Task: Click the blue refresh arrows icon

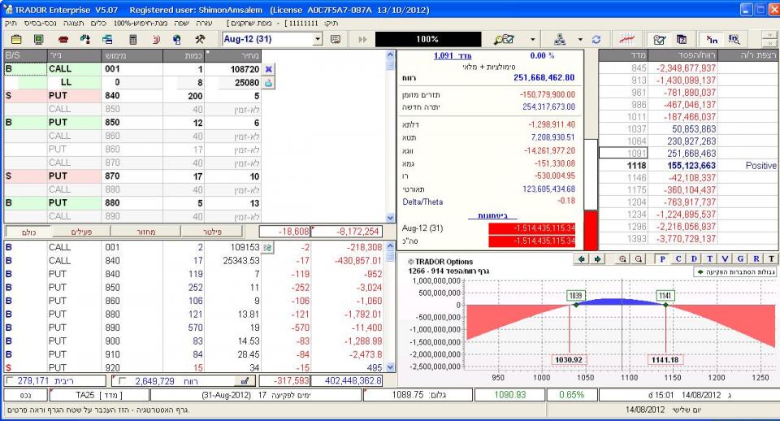Action: 596,39
